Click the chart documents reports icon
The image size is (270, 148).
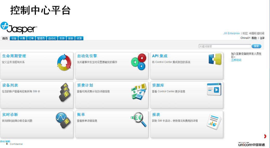tap(214, 121)
